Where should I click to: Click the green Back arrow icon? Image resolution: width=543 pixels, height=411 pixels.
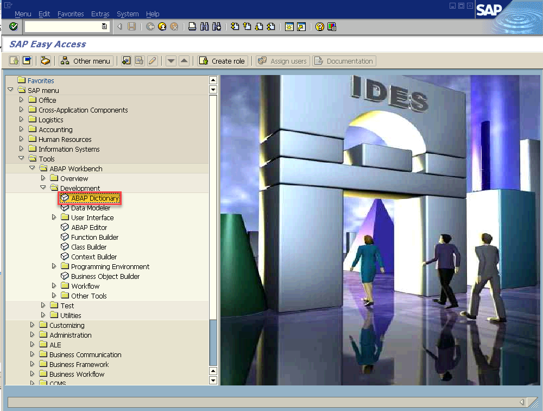coord(150,26)
